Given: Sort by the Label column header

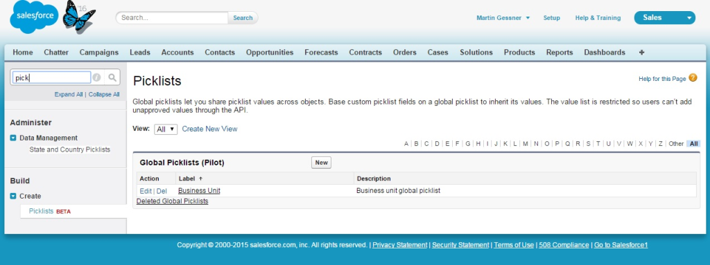Looking at the screenshot, I should [x=190, y=179].
